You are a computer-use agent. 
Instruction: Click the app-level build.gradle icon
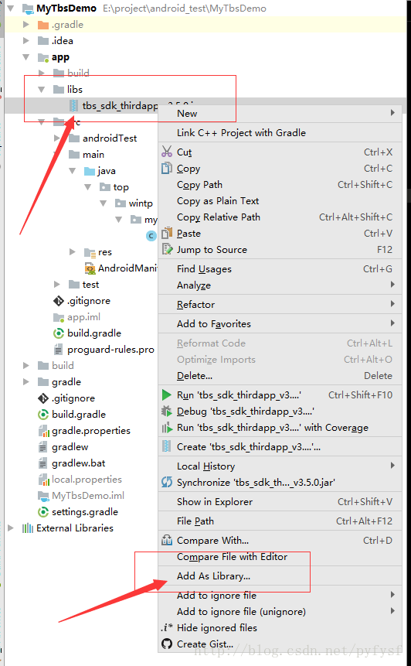[x=58, y=333]
